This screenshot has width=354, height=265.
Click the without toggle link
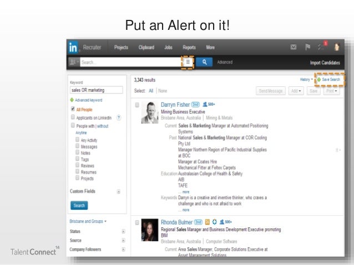[x=103, y=126]
